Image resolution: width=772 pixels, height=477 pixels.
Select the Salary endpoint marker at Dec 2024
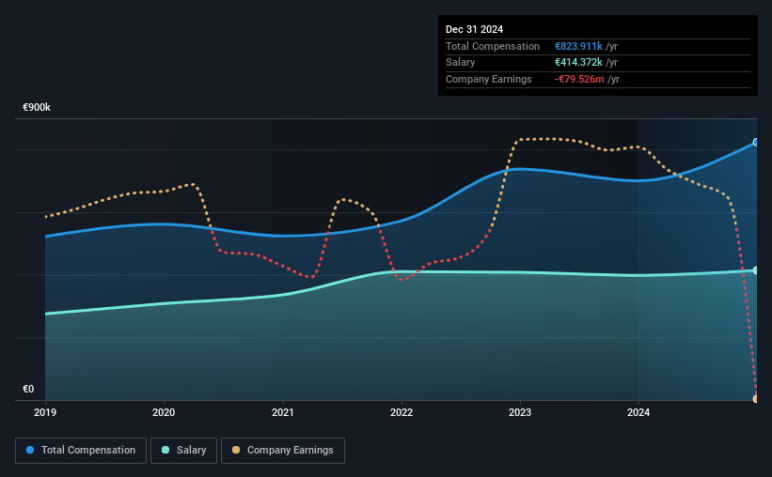tap(755, 270)
